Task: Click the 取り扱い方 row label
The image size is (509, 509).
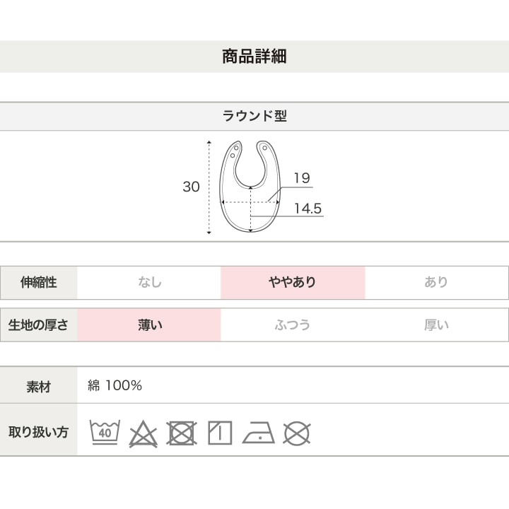Action: point(39,432)
